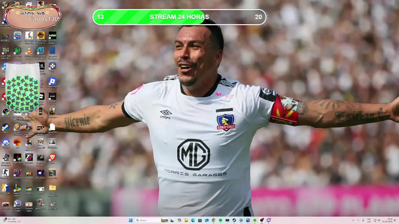The image size is (399, 224).
Task: Open the Windows Start menu
Action: 131,220
